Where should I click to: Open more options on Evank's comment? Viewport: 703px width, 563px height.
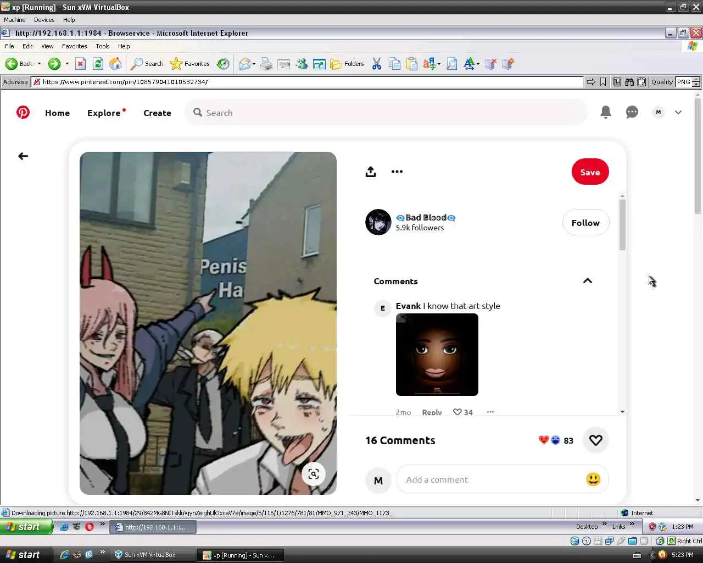pyautogui.click(x=490, y=412)
